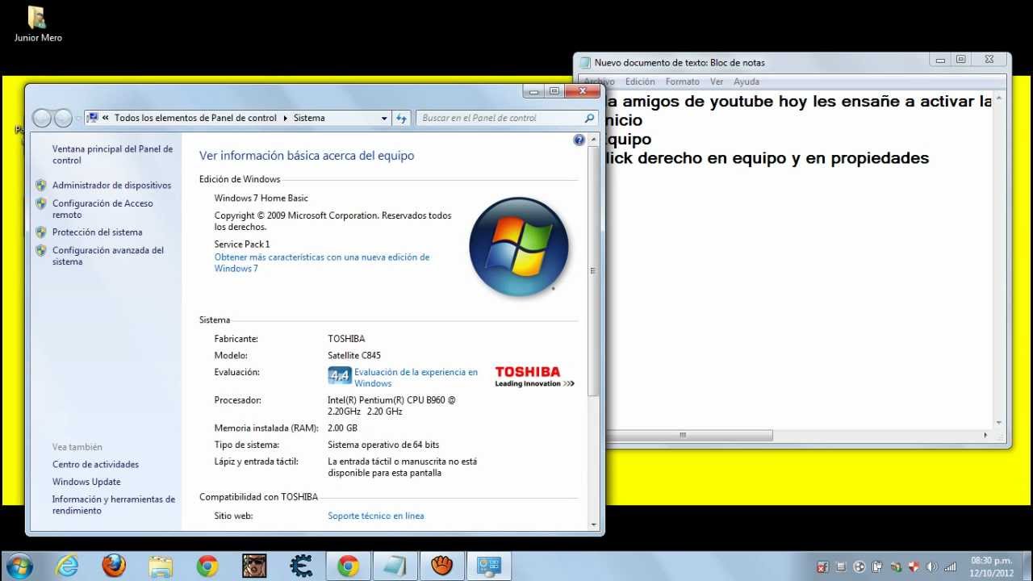
Task: Open Evaluación de la experiencia en Windows link
Action: pos(416,378)
